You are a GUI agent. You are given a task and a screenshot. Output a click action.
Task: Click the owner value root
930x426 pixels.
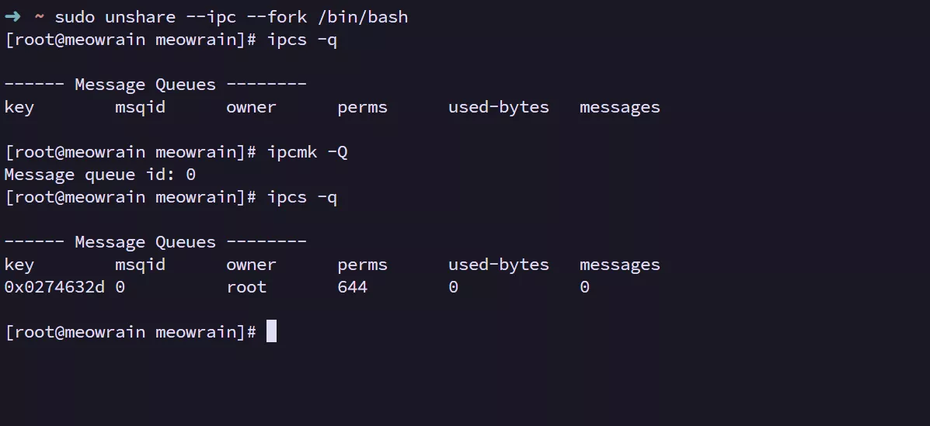point(246,287)
